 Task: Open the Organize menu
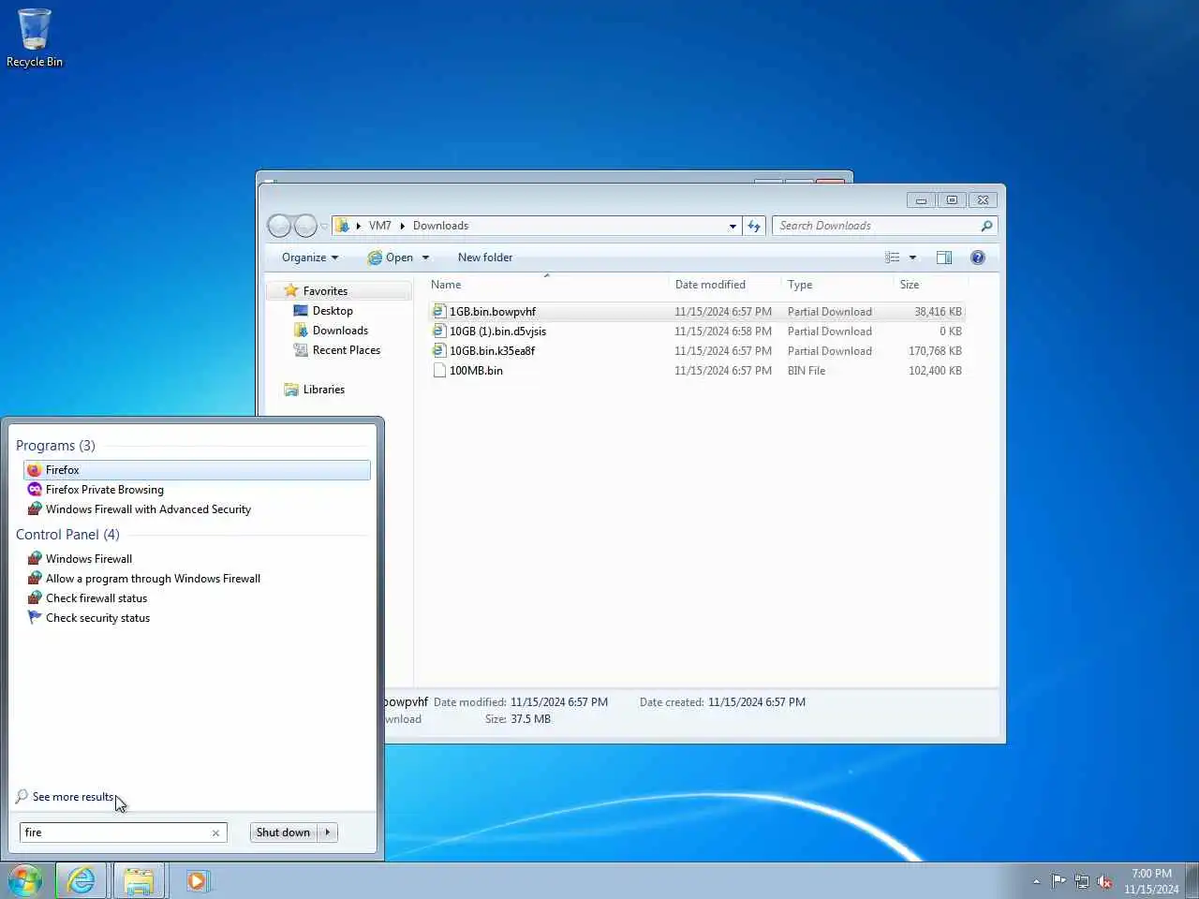coord(310,258)
